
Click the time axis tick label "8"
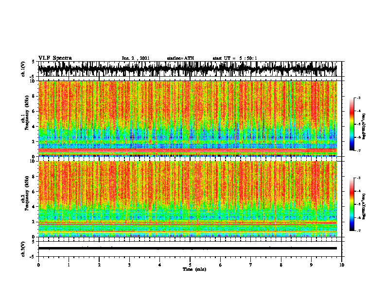click(x=281, y=265)
